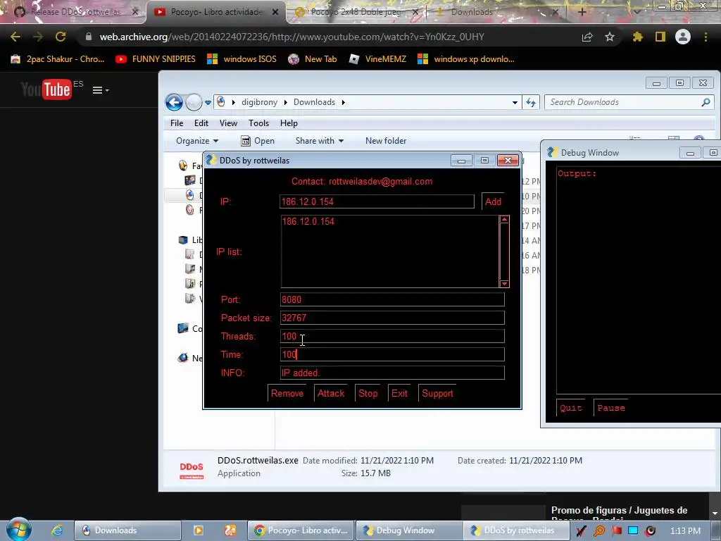Click the IP input field

pyautogui.click(x=377, y=201)
